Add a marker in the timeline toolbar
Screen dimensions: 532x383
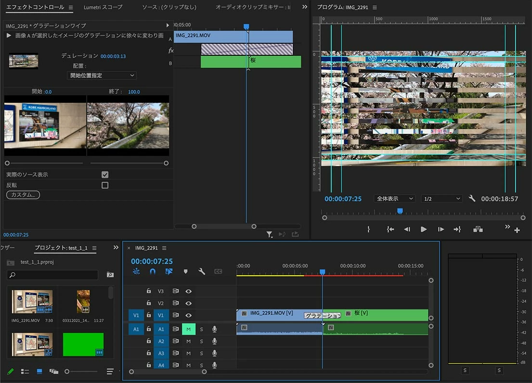click(x=185, y=271)
